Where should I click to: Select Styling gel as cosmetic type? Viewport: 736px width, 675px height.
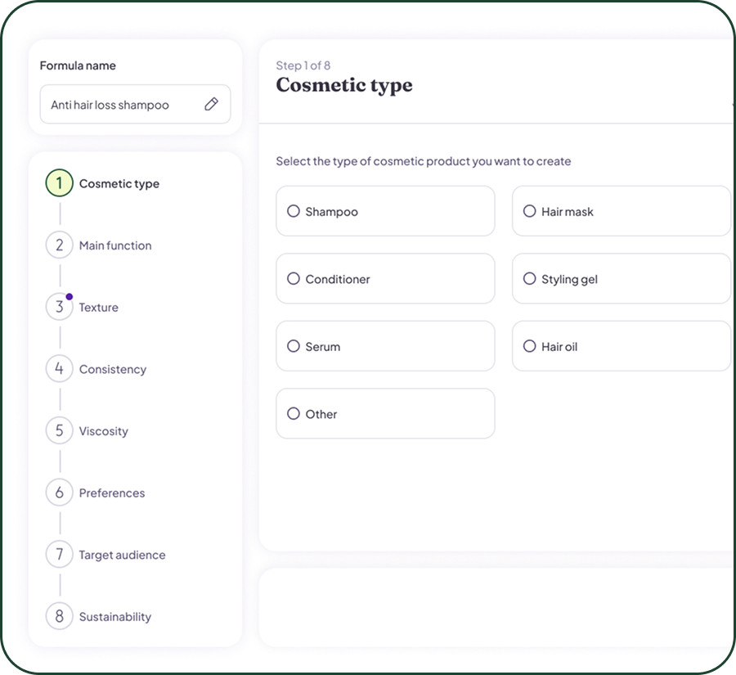point(529,279)
